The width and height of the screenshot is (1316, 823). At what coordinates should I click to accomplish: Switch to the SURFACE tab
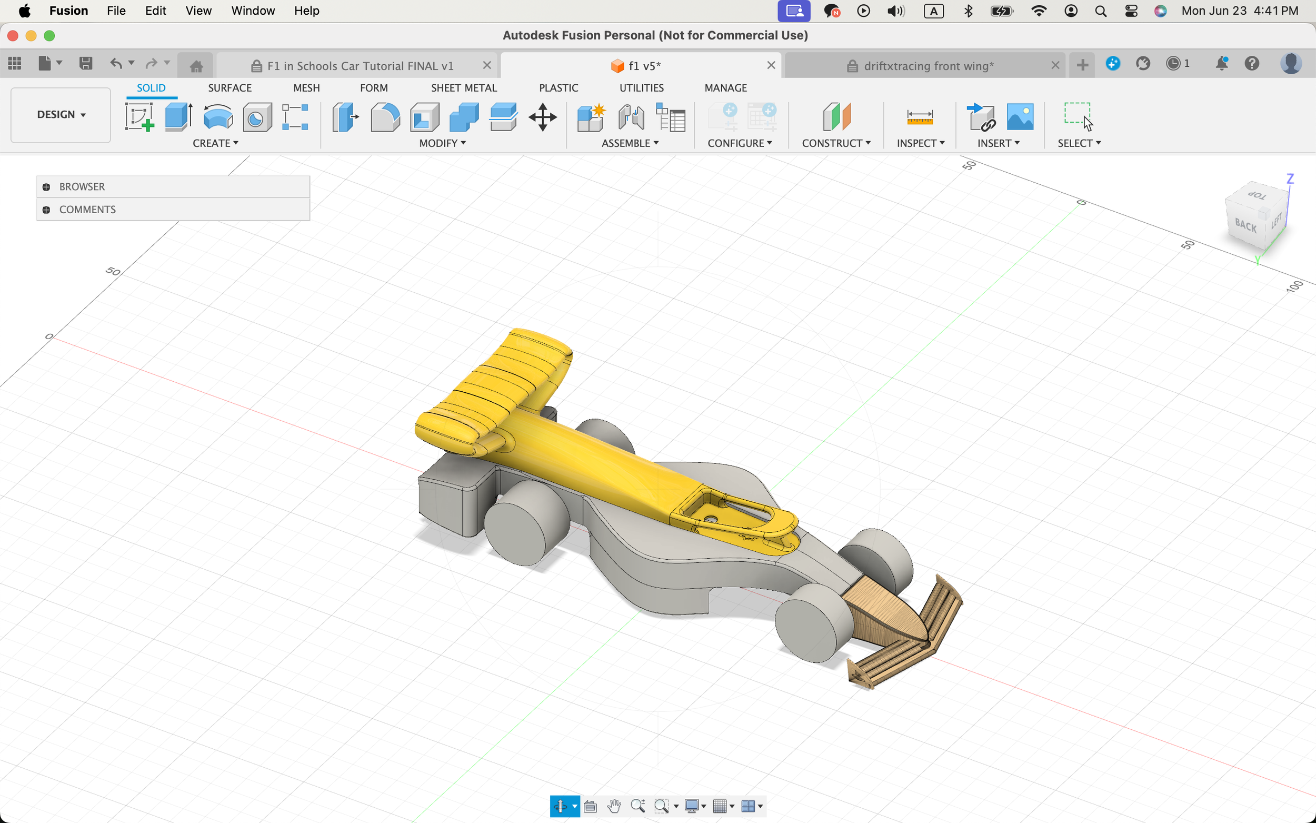pos(230,88)
